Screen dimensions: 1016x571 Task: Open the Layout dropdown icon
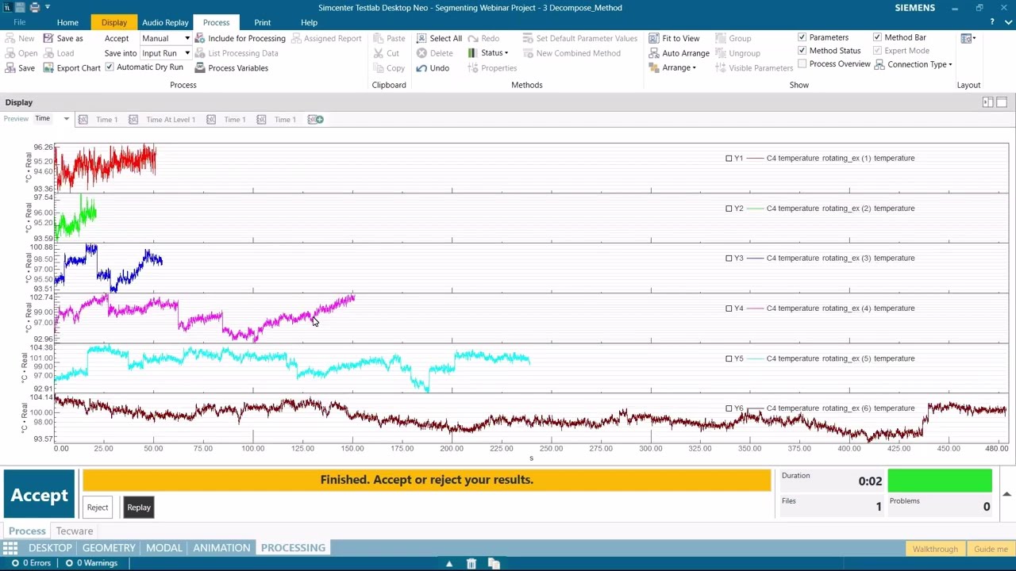[x=968, y=38]
